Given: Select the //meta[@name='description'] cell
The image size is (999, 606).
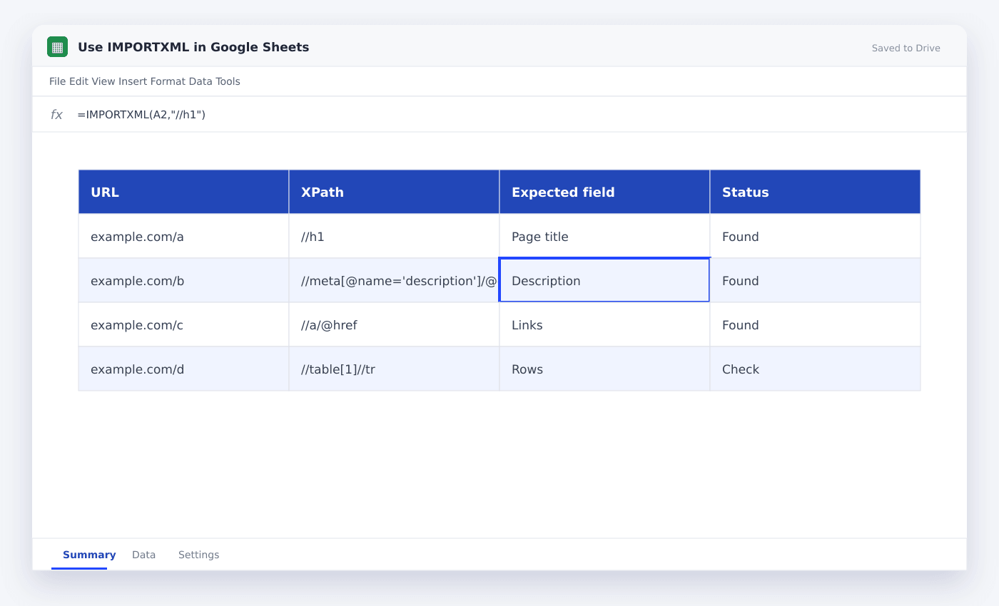Looking at the screenshot, I should pos(394,280).
